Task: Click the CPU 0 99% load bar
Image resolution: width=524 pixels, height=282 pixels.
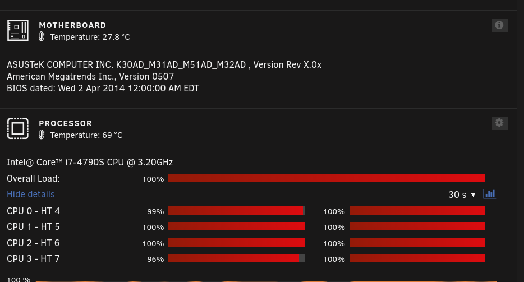Action: click(236, 210)
